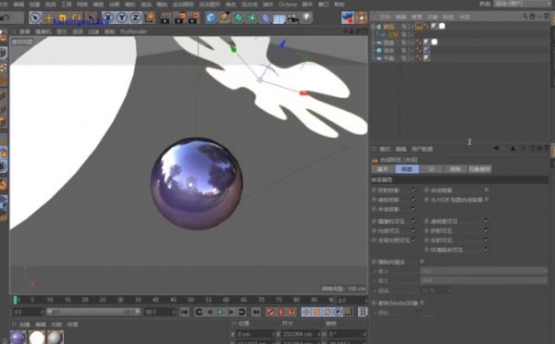Select the Live Selection tool
Image resolution: width=555 pixels, height=344 pixels.
coord(35,18)
